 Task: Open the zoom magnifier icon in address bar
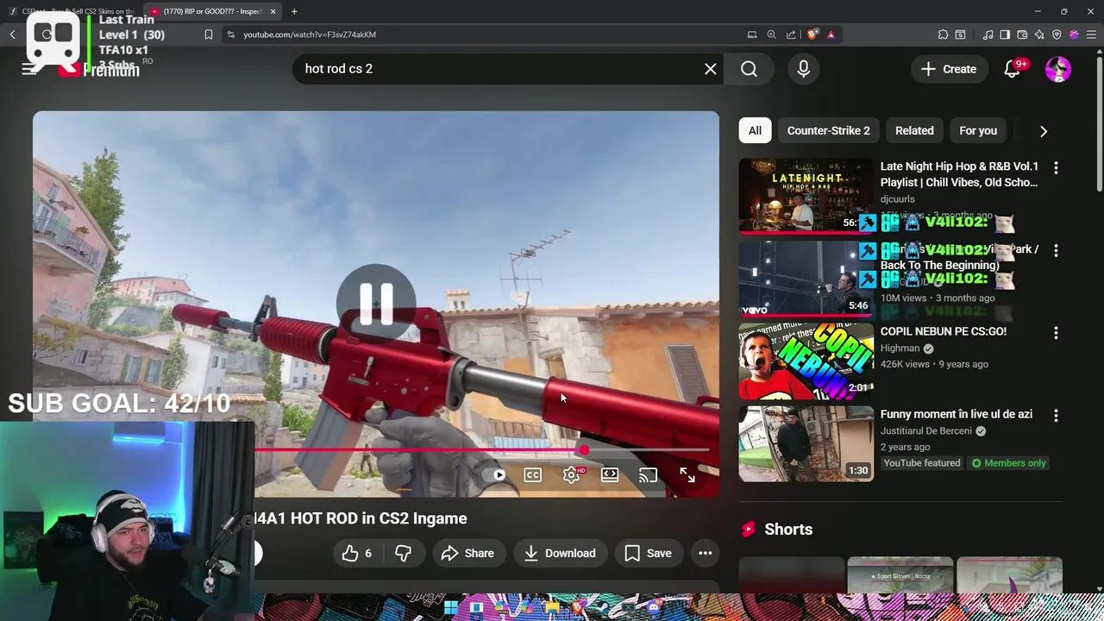[771, 34]
